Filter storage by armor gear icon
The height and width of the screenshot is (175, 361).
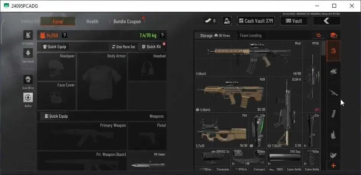(333, 71)
